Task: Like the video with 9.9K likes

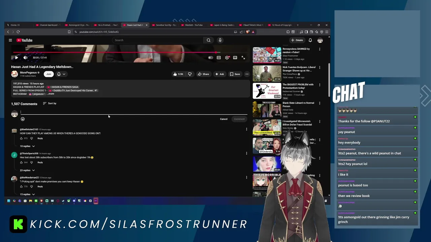Action: pos(178,74)
